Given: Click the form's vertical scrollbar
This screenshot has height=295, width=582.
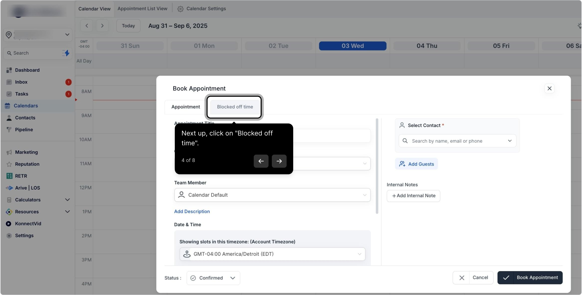Looking at the screenshot, I should coord(377,166).
